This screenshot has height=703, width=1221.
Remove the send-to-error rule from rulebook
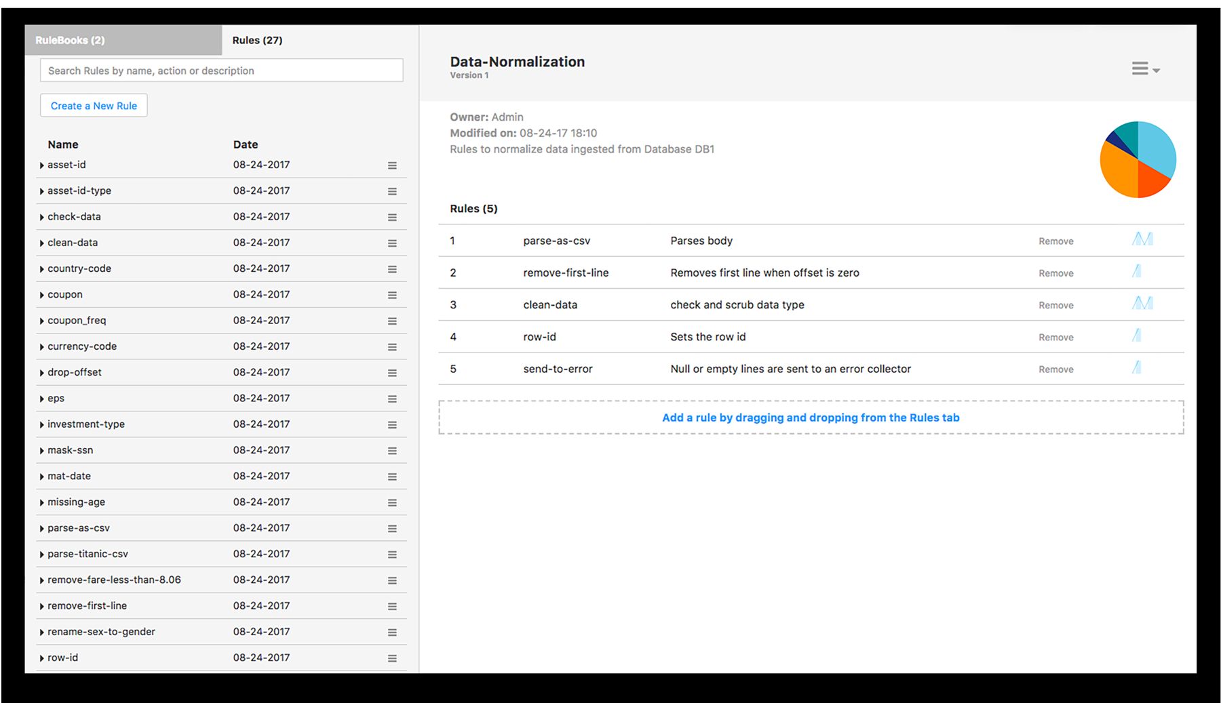pos(1055,369)
